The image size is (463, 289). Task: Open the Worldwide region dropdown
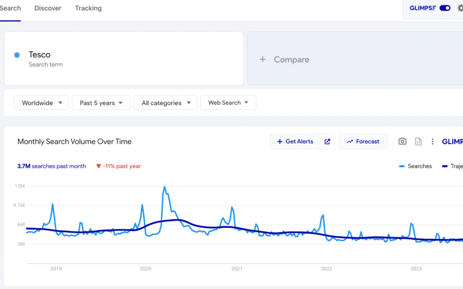point(41,103)
